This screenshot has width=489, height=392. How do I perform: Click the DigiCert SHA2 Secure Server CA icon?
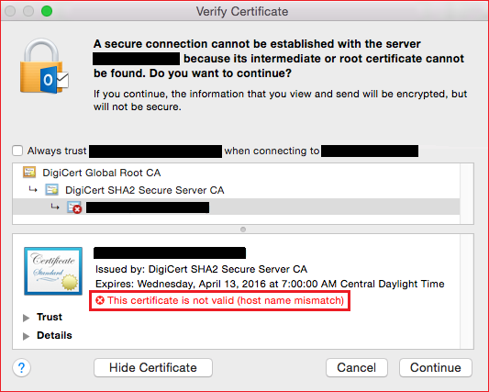[x=51, y=190]
